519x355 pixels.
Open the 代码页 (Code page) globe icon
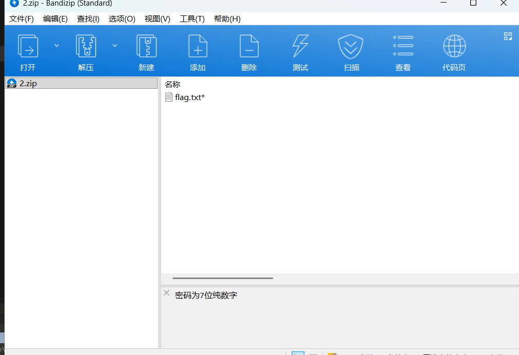[x=454, y=46]
